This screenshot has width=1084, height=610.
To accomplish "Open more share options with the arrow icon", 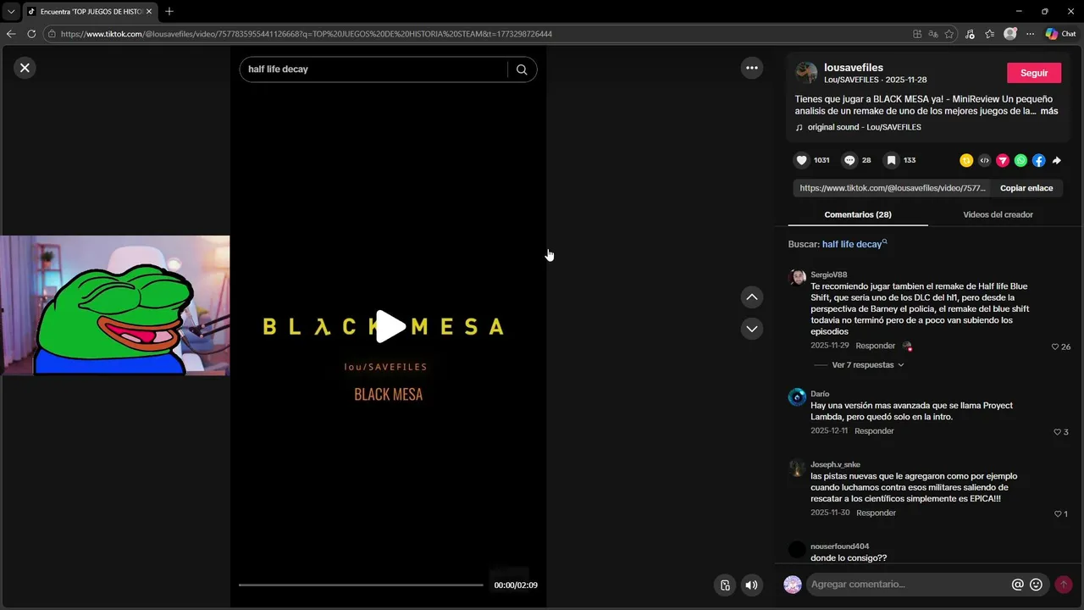I will tap(1057, 160).
